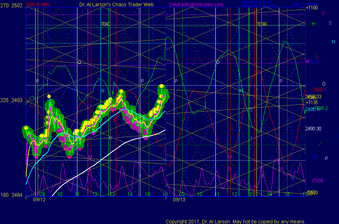Click the blue UB upper band label
339x224 pixels.
[x=315, y=62]
